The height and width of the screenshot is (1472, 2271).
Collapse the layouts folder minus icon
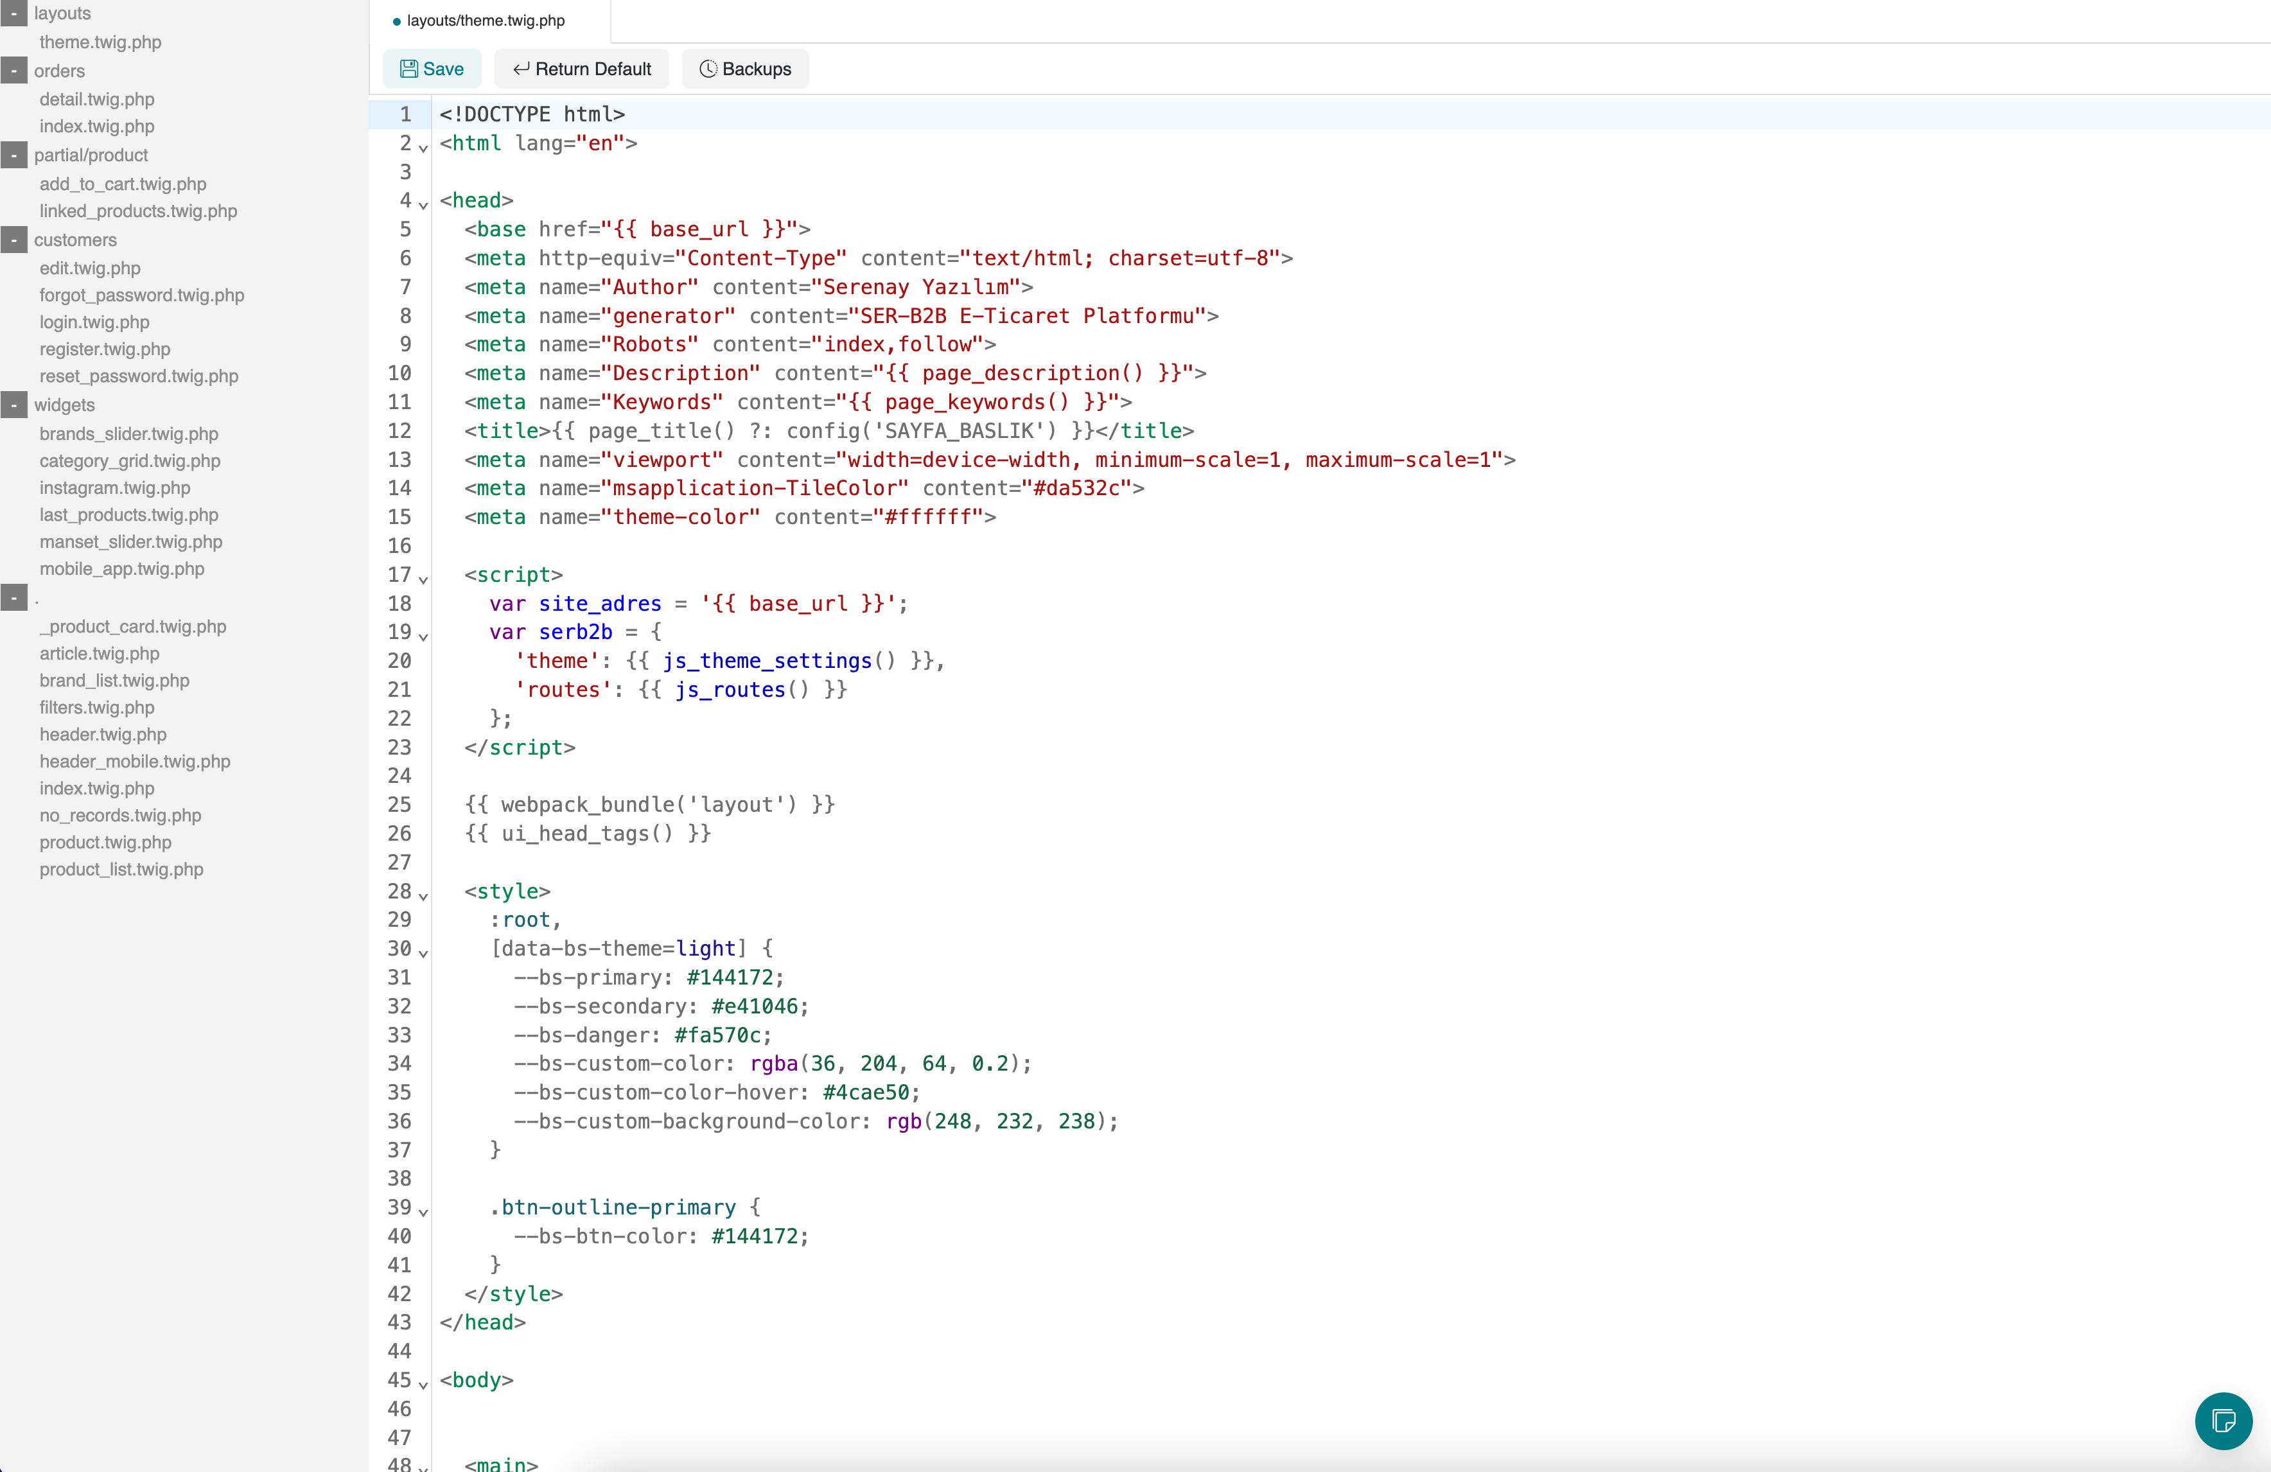coord(13,13)
